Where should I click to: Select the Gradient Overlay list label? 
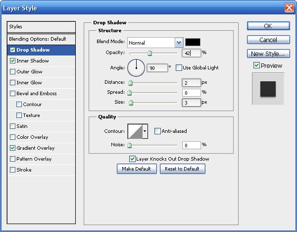click(x=36, y=148)
